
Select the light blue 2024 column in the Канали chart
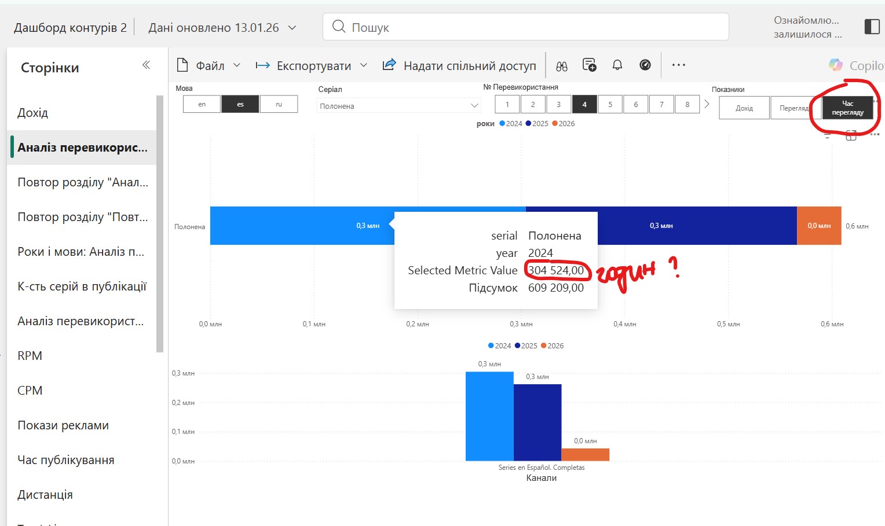tap(489, 416)
